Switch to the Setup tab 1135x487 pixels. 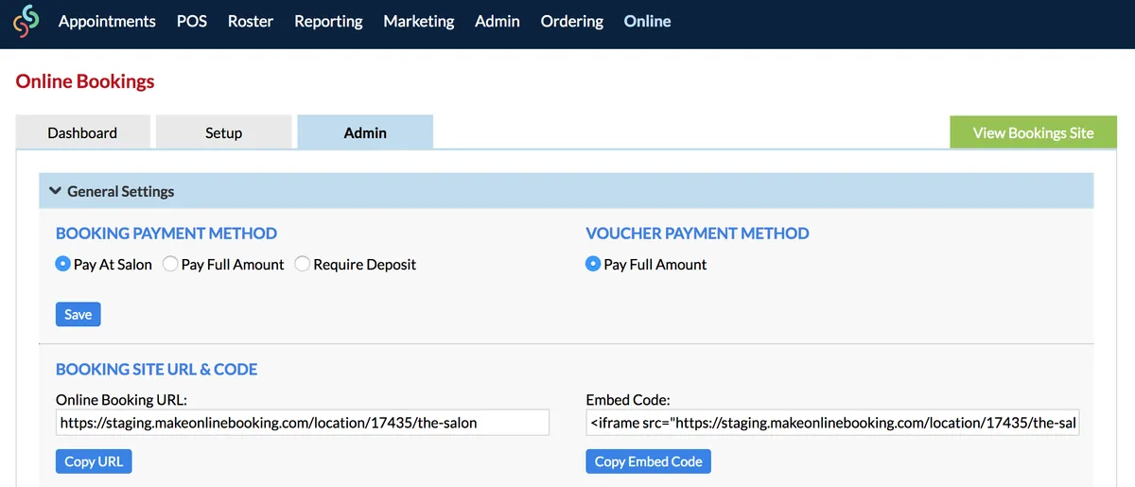click(224, 132)
